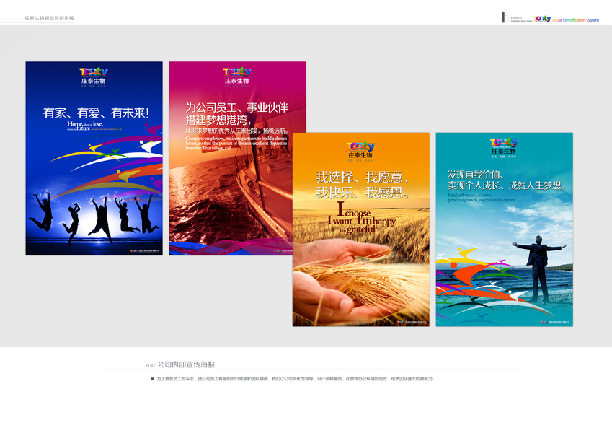The image size is (612, 433).
Task: Click the small footer logo on the teal poster
Action: [555, 322]
